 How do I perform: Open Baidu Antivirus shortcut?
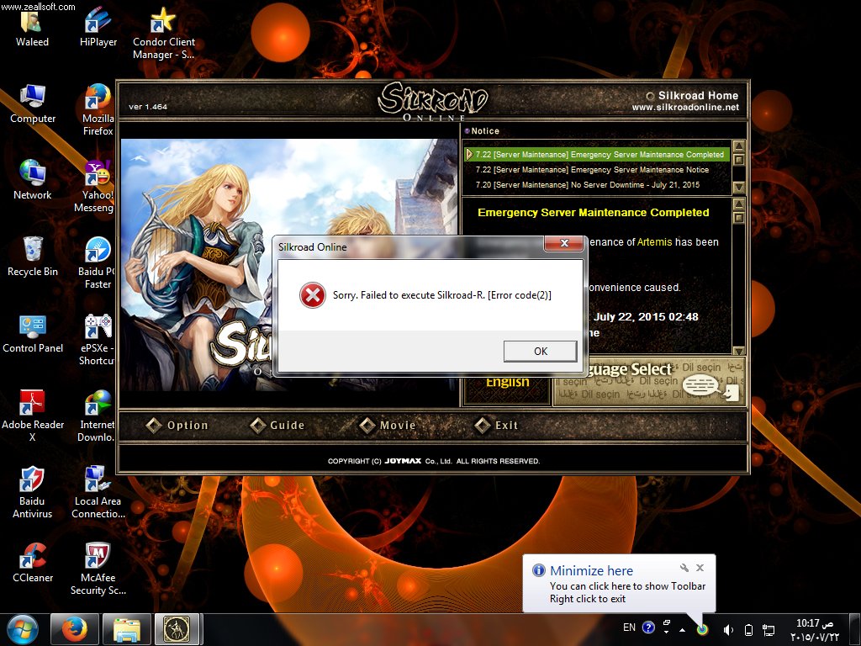pos(33,492)
